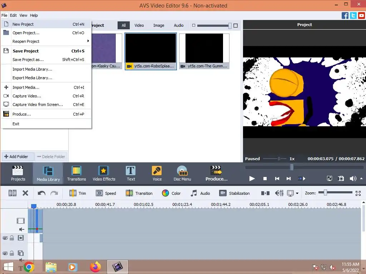Go to next frame in preview
This screenshot has width=366, height=274.
coord(289,179)
